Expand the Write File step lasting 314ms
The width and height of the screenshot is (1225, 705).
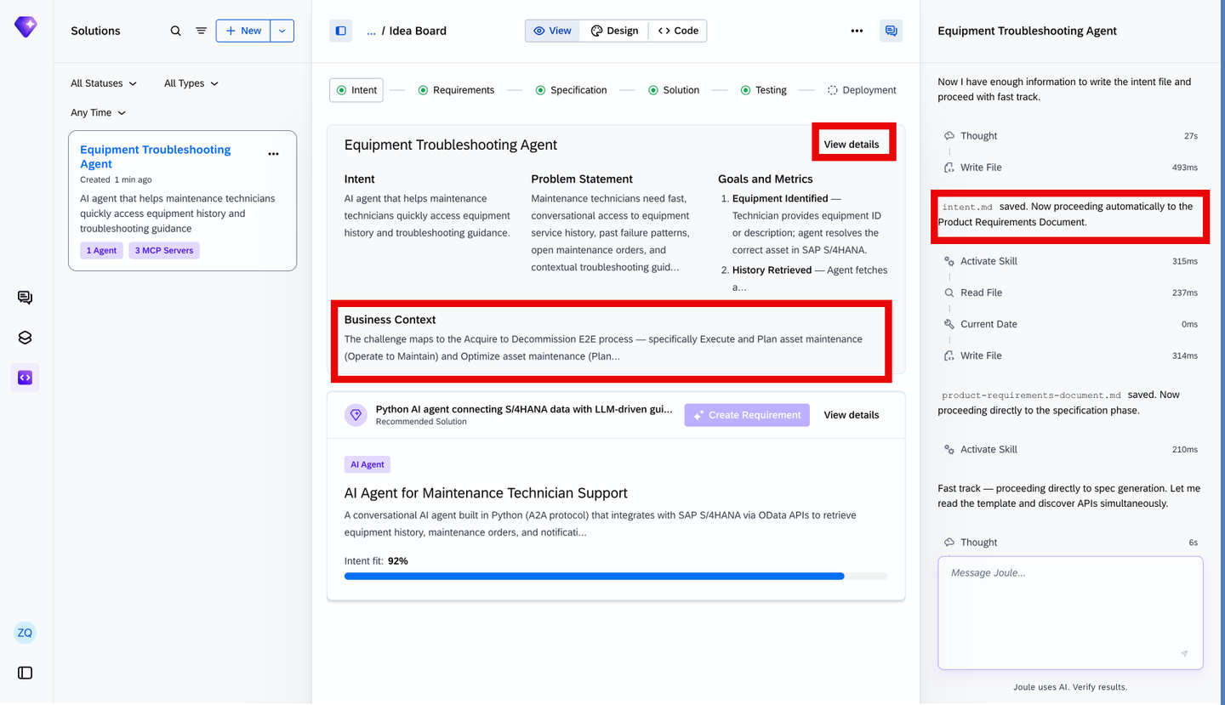click(x=1070, y=355)
